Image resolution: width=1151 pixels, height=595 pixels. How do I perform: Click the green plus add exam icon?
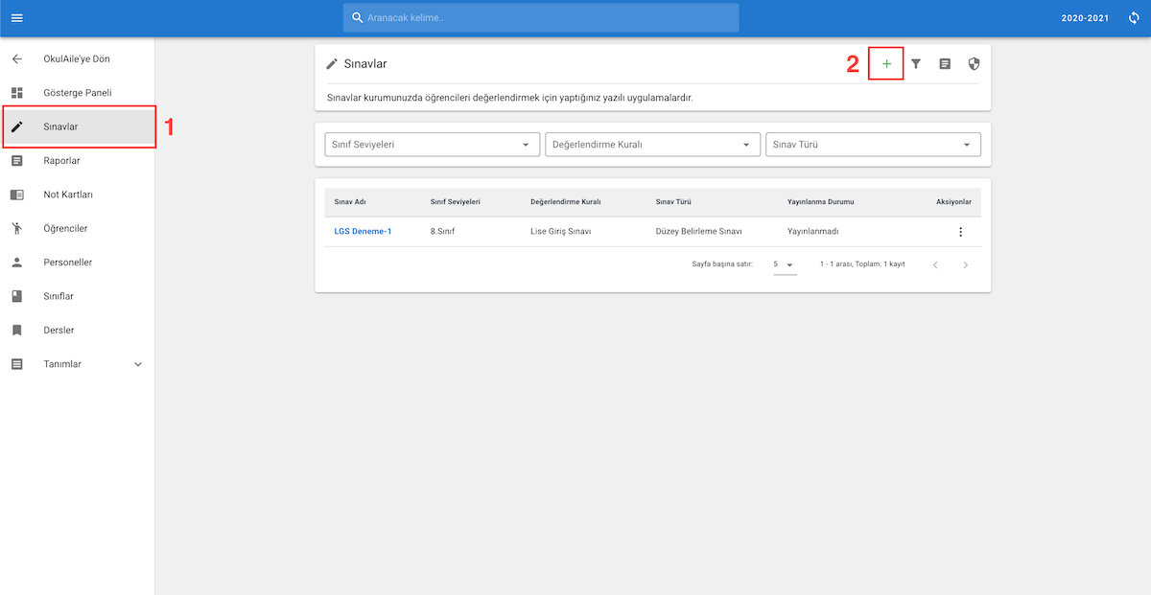tap(886, 64)
